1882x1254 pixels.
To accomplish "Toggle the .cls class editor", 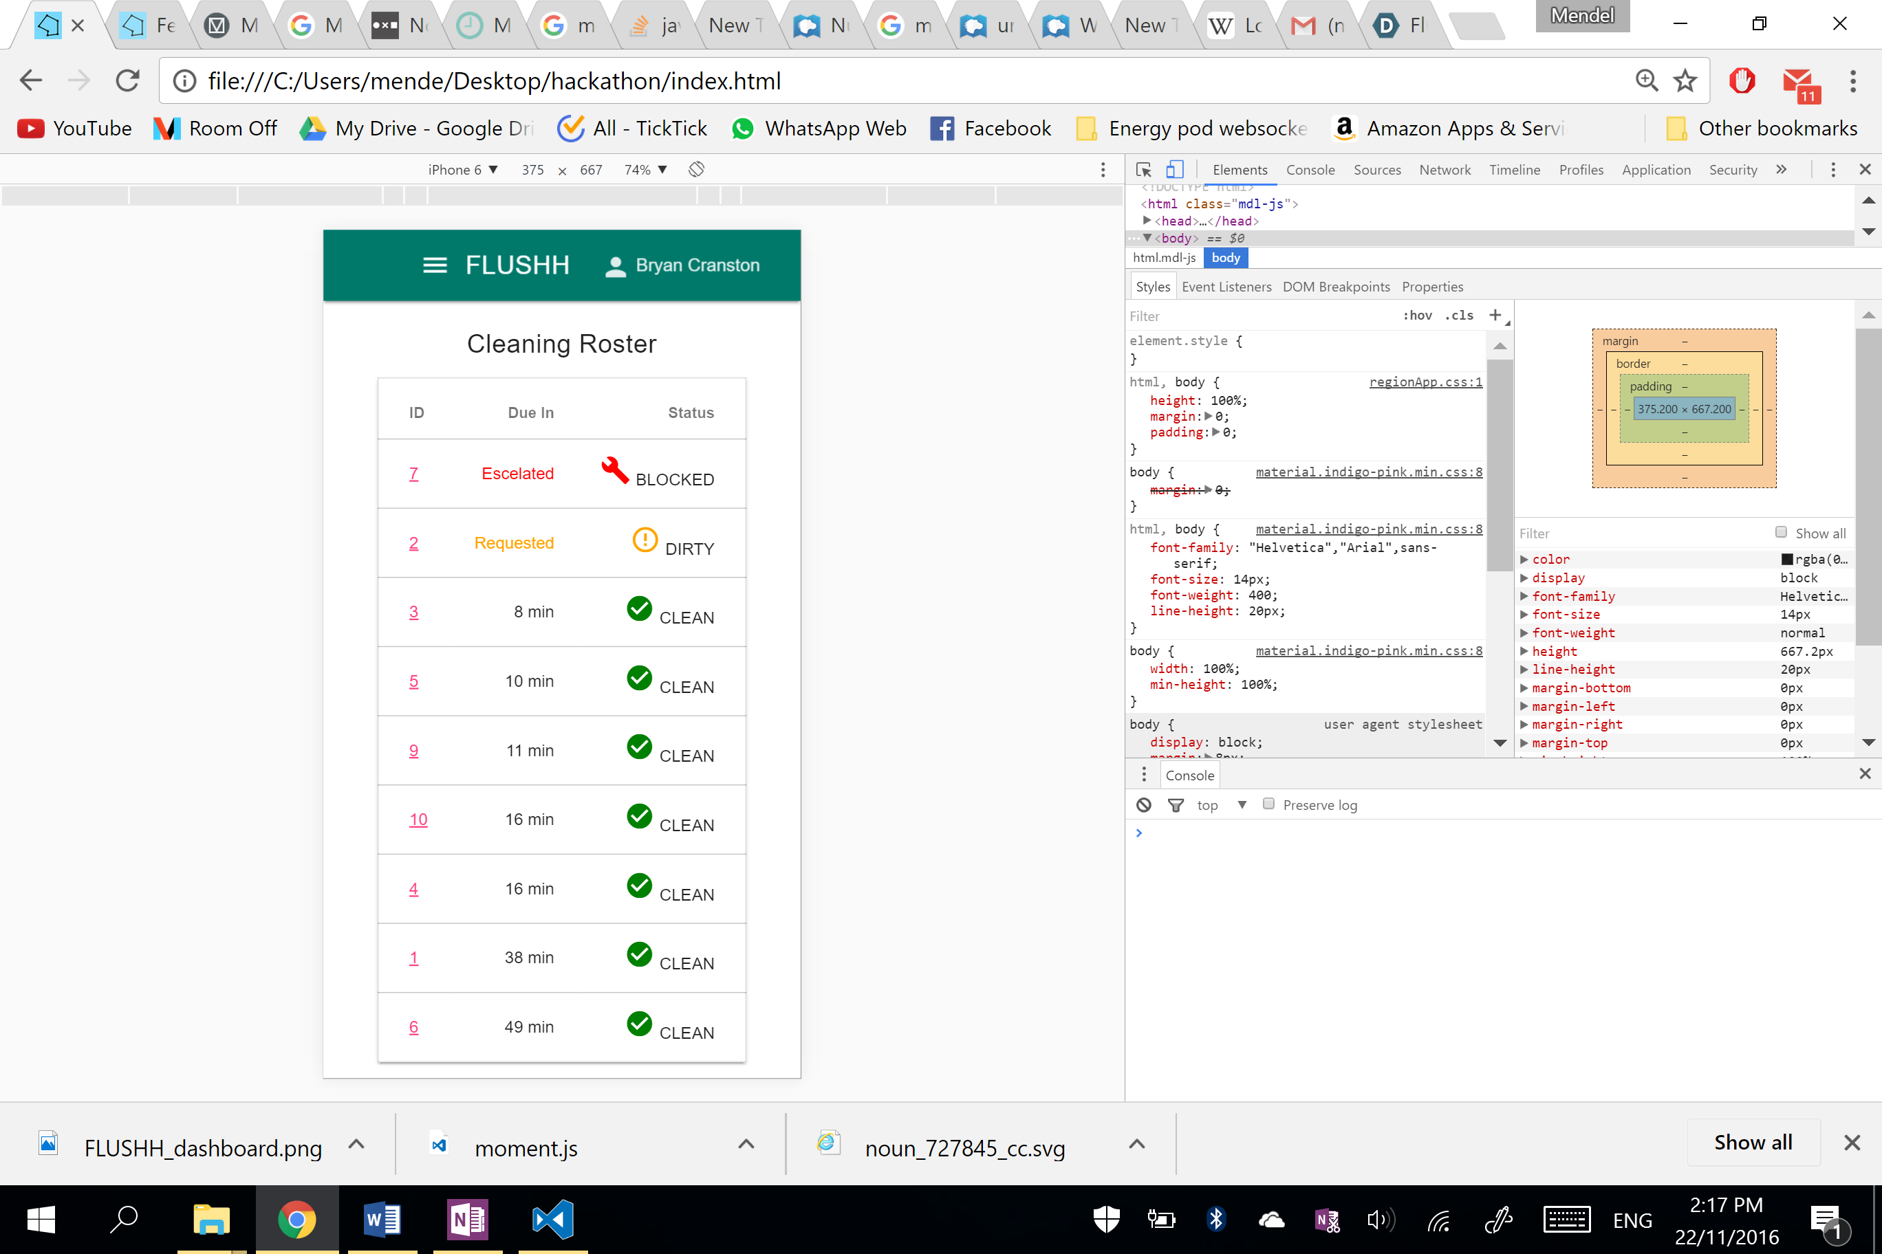I will tap(1459, 315).
